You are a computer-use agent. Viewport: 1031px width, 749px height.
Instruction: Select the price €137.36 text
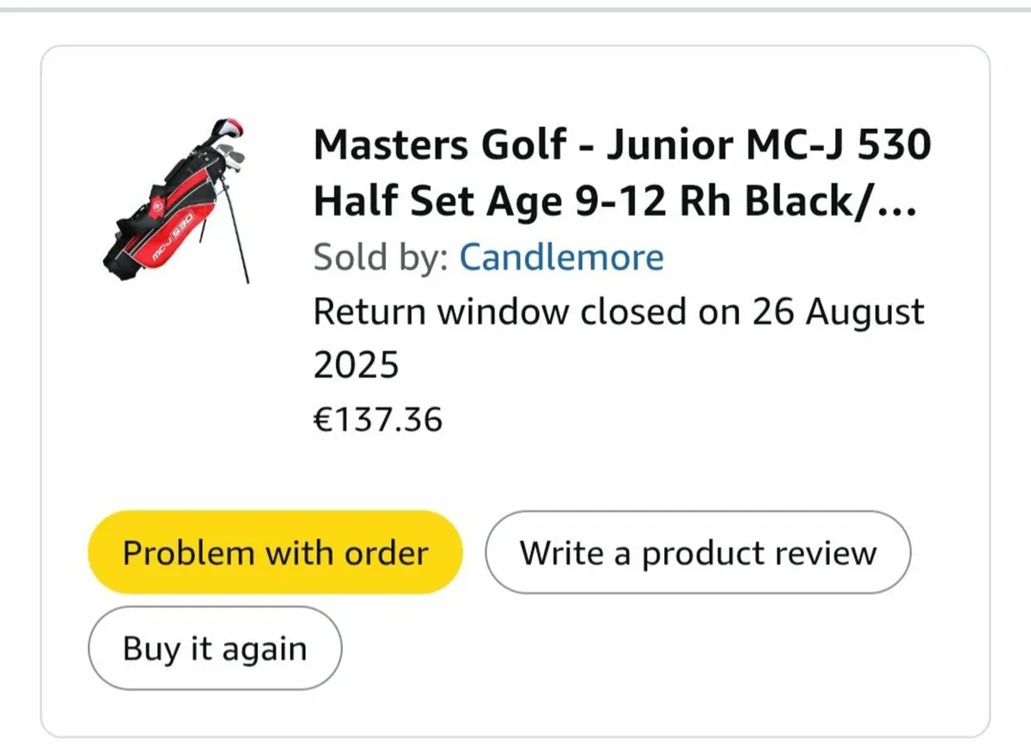tap(378, 419)
